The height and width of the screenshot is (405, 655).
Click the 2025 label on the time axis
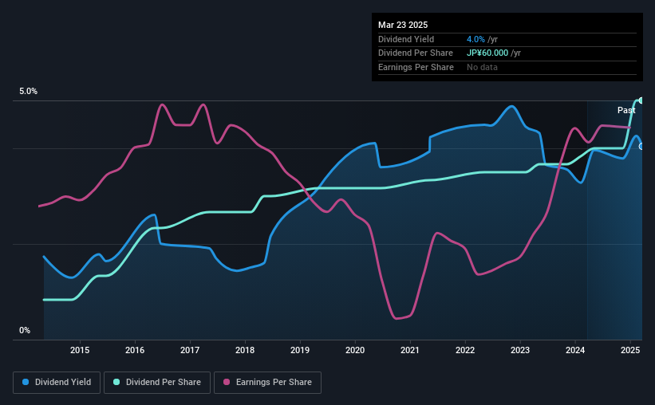click(630, 350)
